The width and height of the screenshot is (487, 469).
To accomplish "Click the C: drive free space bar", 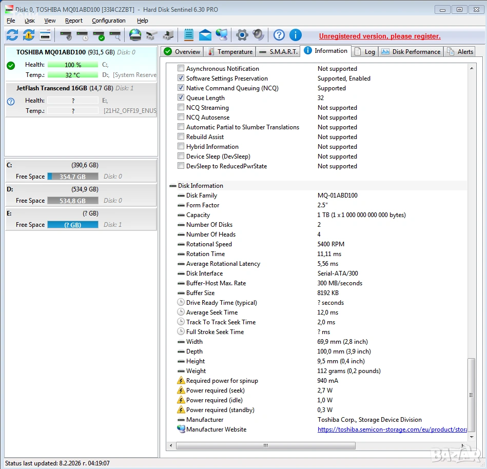I will (x=72, y=177).
